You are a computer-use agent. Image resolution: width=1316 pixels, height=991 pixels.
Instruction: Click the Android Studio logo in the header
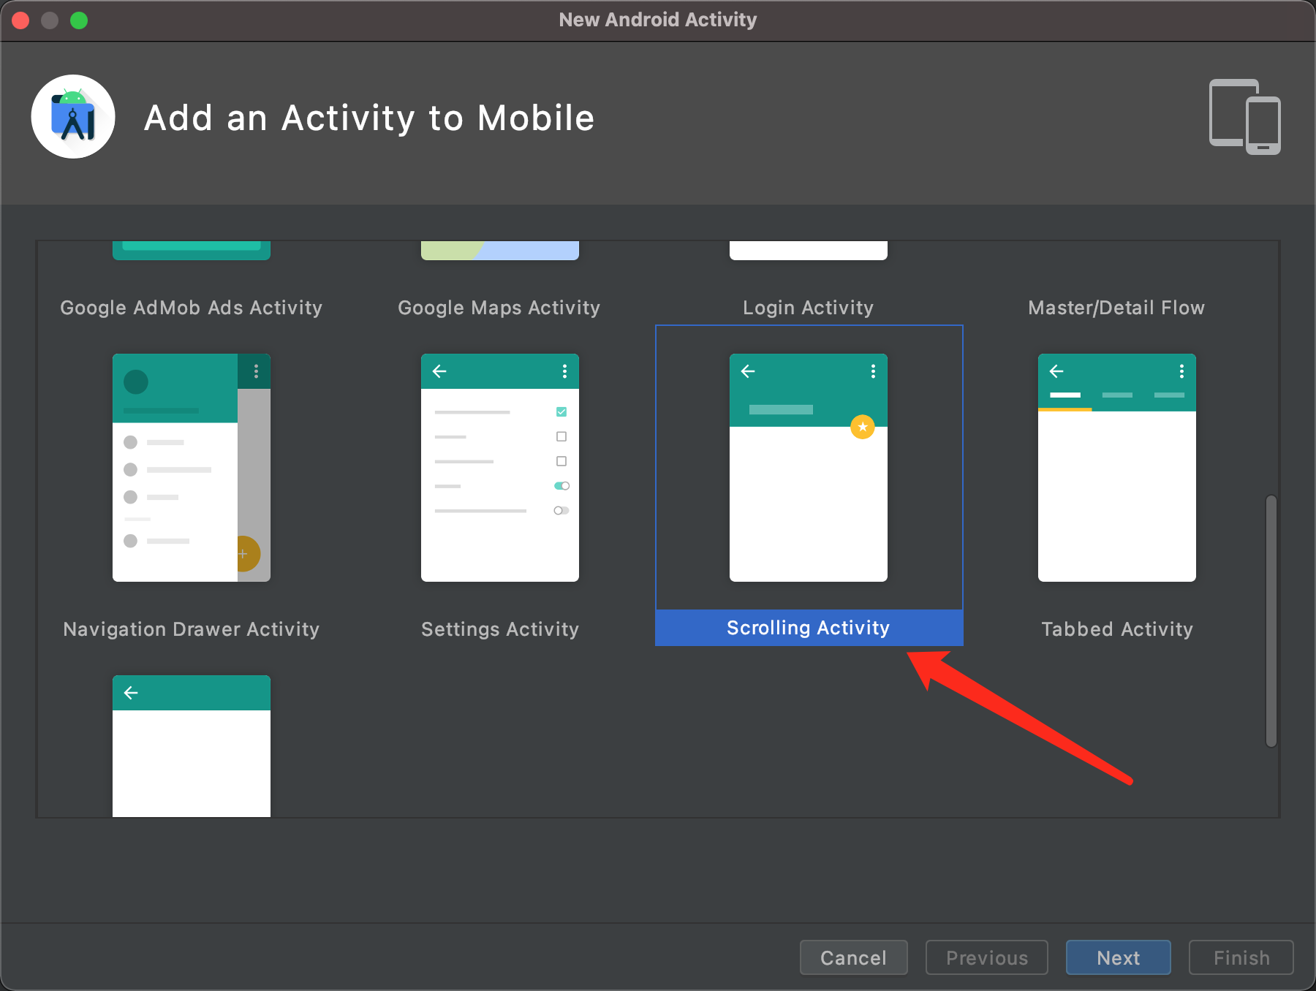pyautogui.click(x=73, y=115)
